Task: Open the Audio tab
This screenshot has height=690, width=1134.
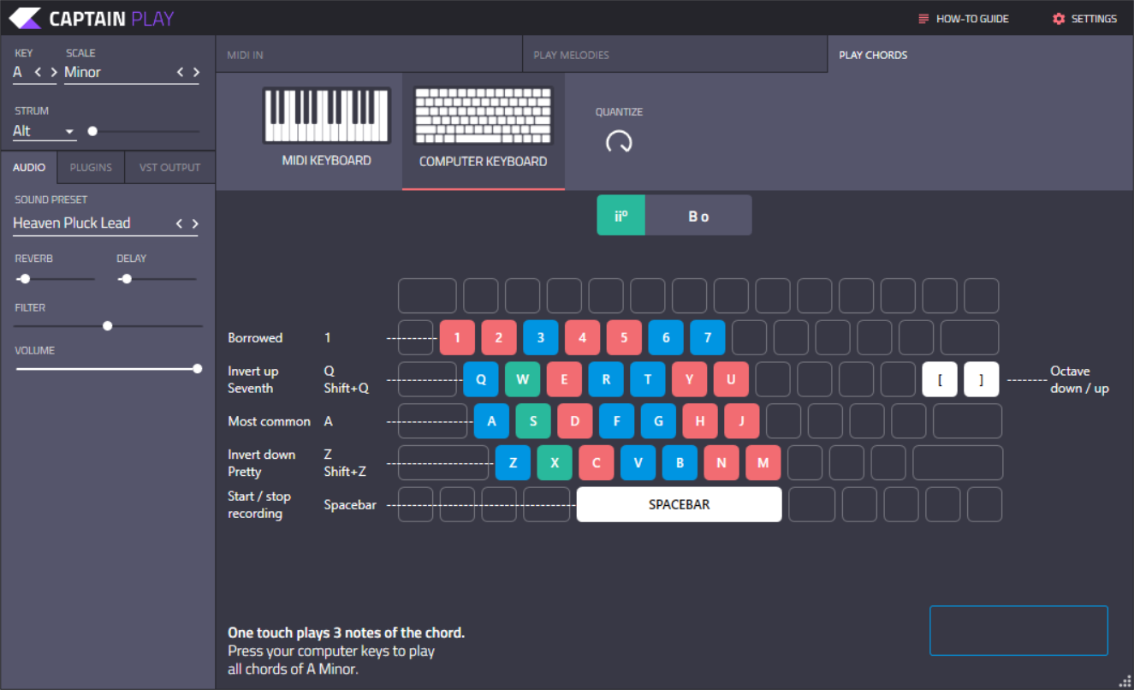Action: pos(29,168)
